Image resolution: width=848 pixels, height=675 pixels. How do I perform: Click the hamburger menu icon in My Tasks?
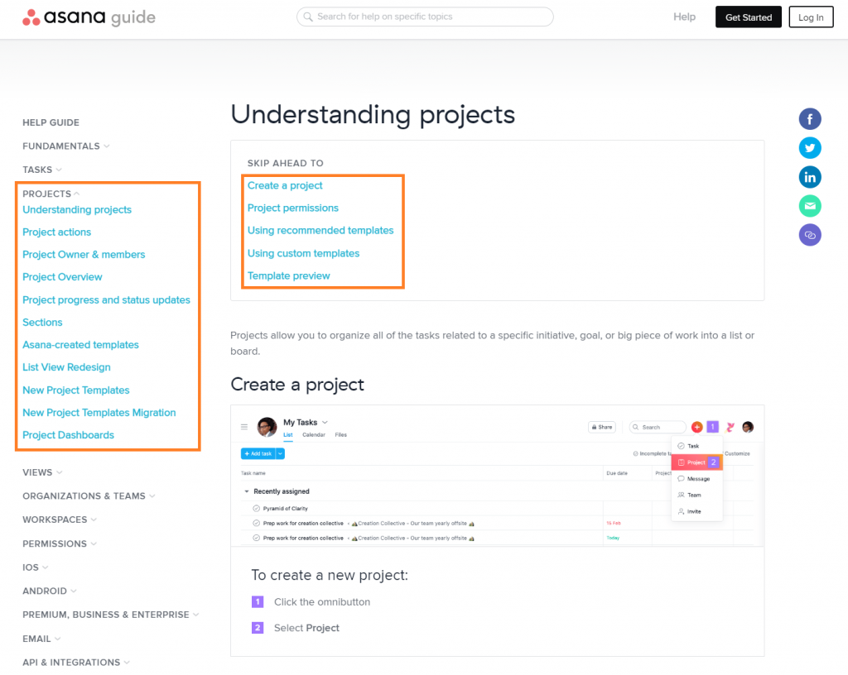click(244, 427)
